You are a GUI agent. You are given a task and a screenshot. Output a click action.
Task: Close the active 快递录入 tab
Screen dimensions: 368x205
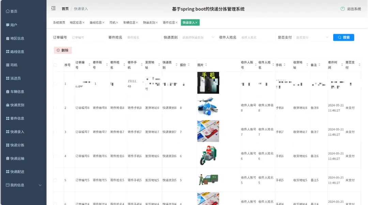point(197,22)
